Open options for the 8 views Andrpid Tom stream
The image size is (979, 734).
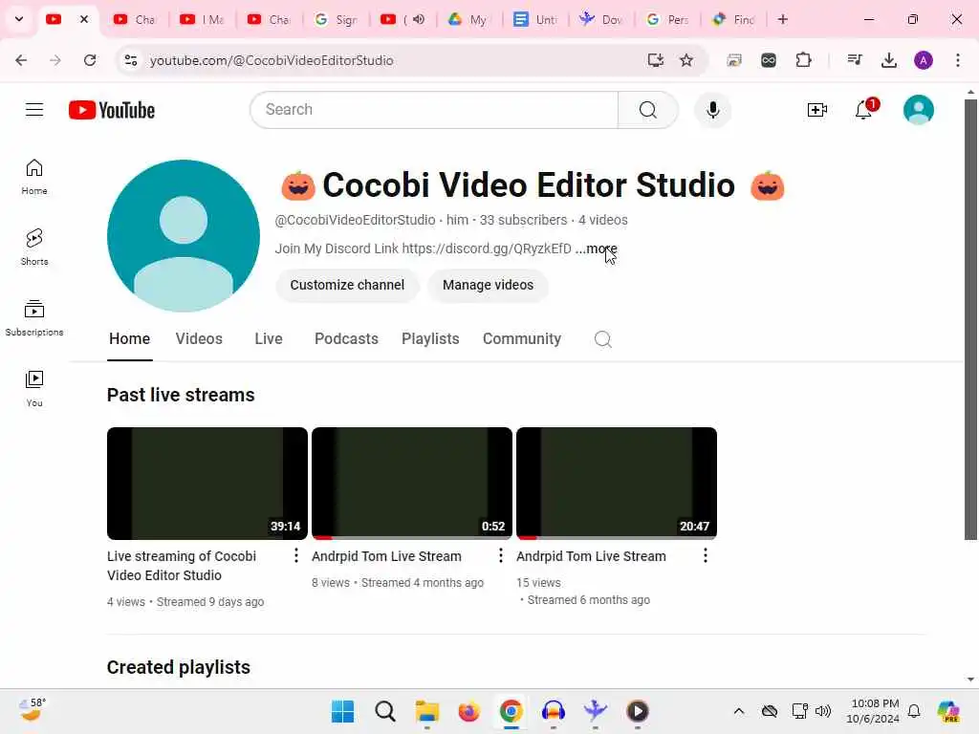pyautogui.click(x=501, y=555)
